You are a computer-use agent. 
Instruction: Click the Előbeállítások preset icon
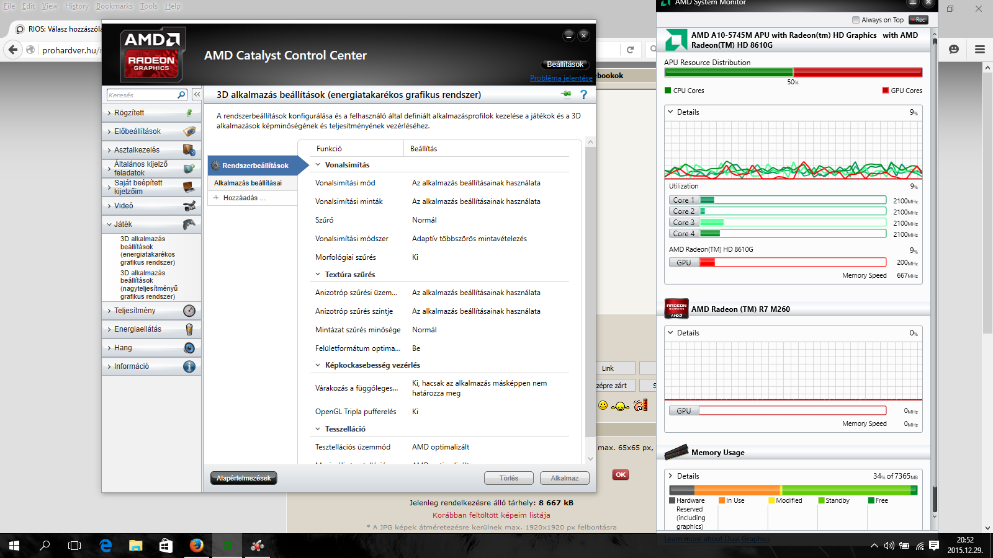(x=189, y=131)
